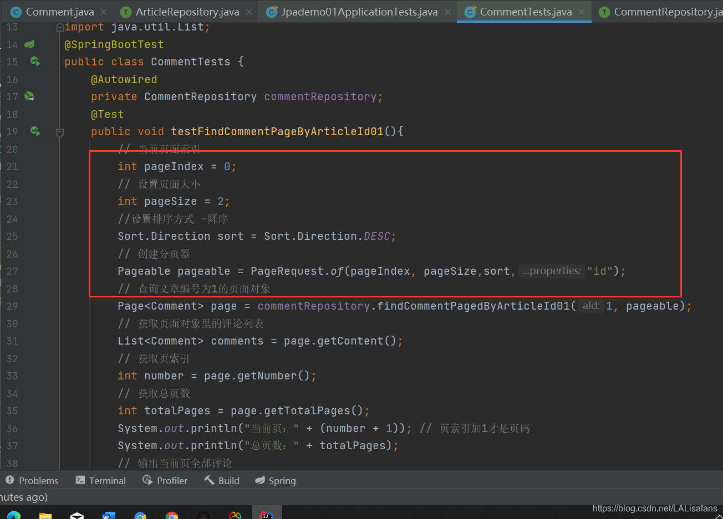Viewport: 723px width, 519px height.
Task: Click findCommentPagedByArticleId01 method call on line 29
Action: click(473, 306)
